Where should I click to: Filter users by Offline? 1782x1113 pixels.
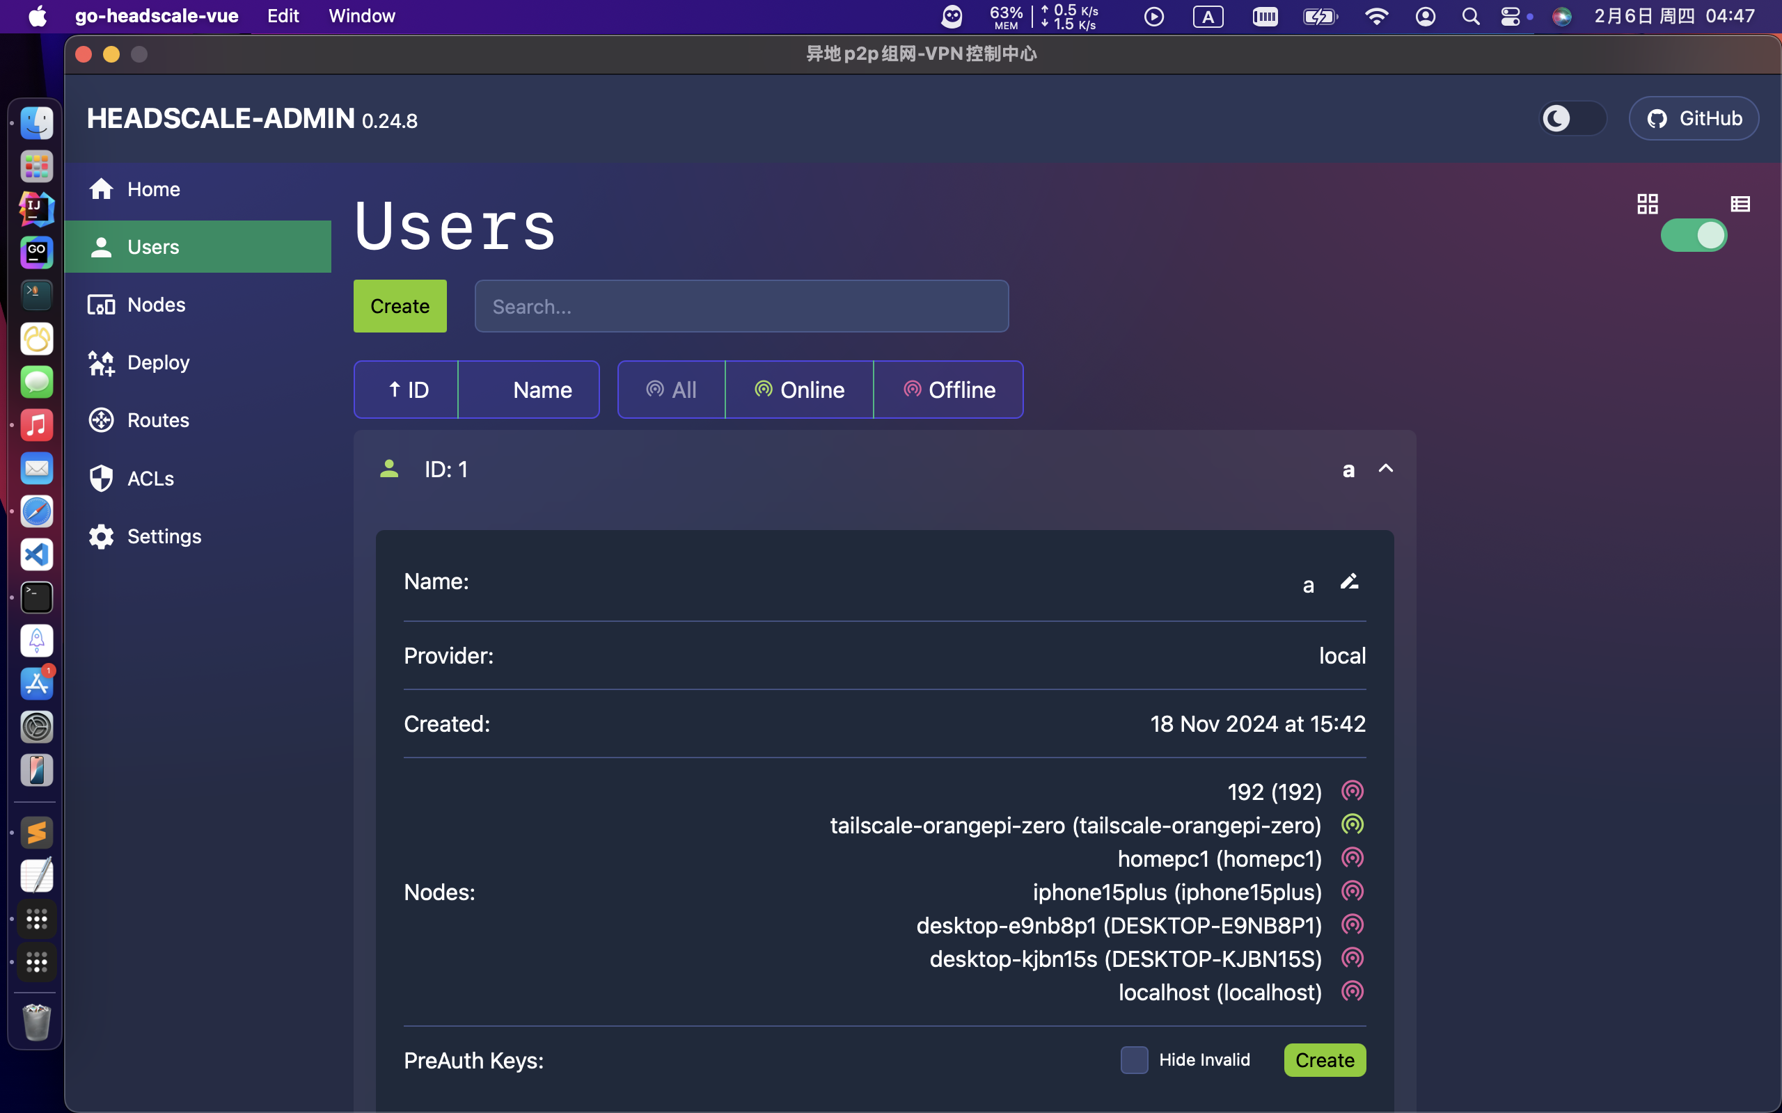click(949, 390)
